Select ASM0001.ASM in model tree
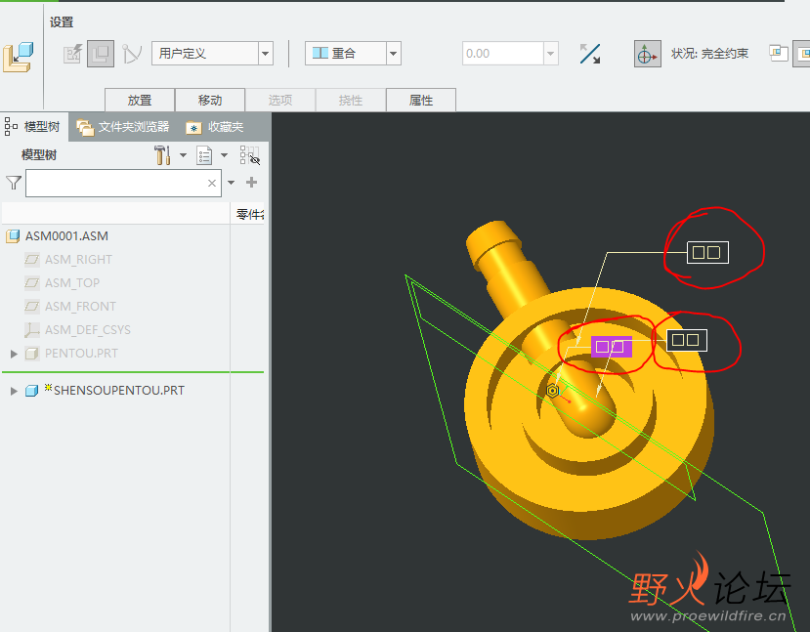Screen dimensions: 810x632 [x=66, y=236]
